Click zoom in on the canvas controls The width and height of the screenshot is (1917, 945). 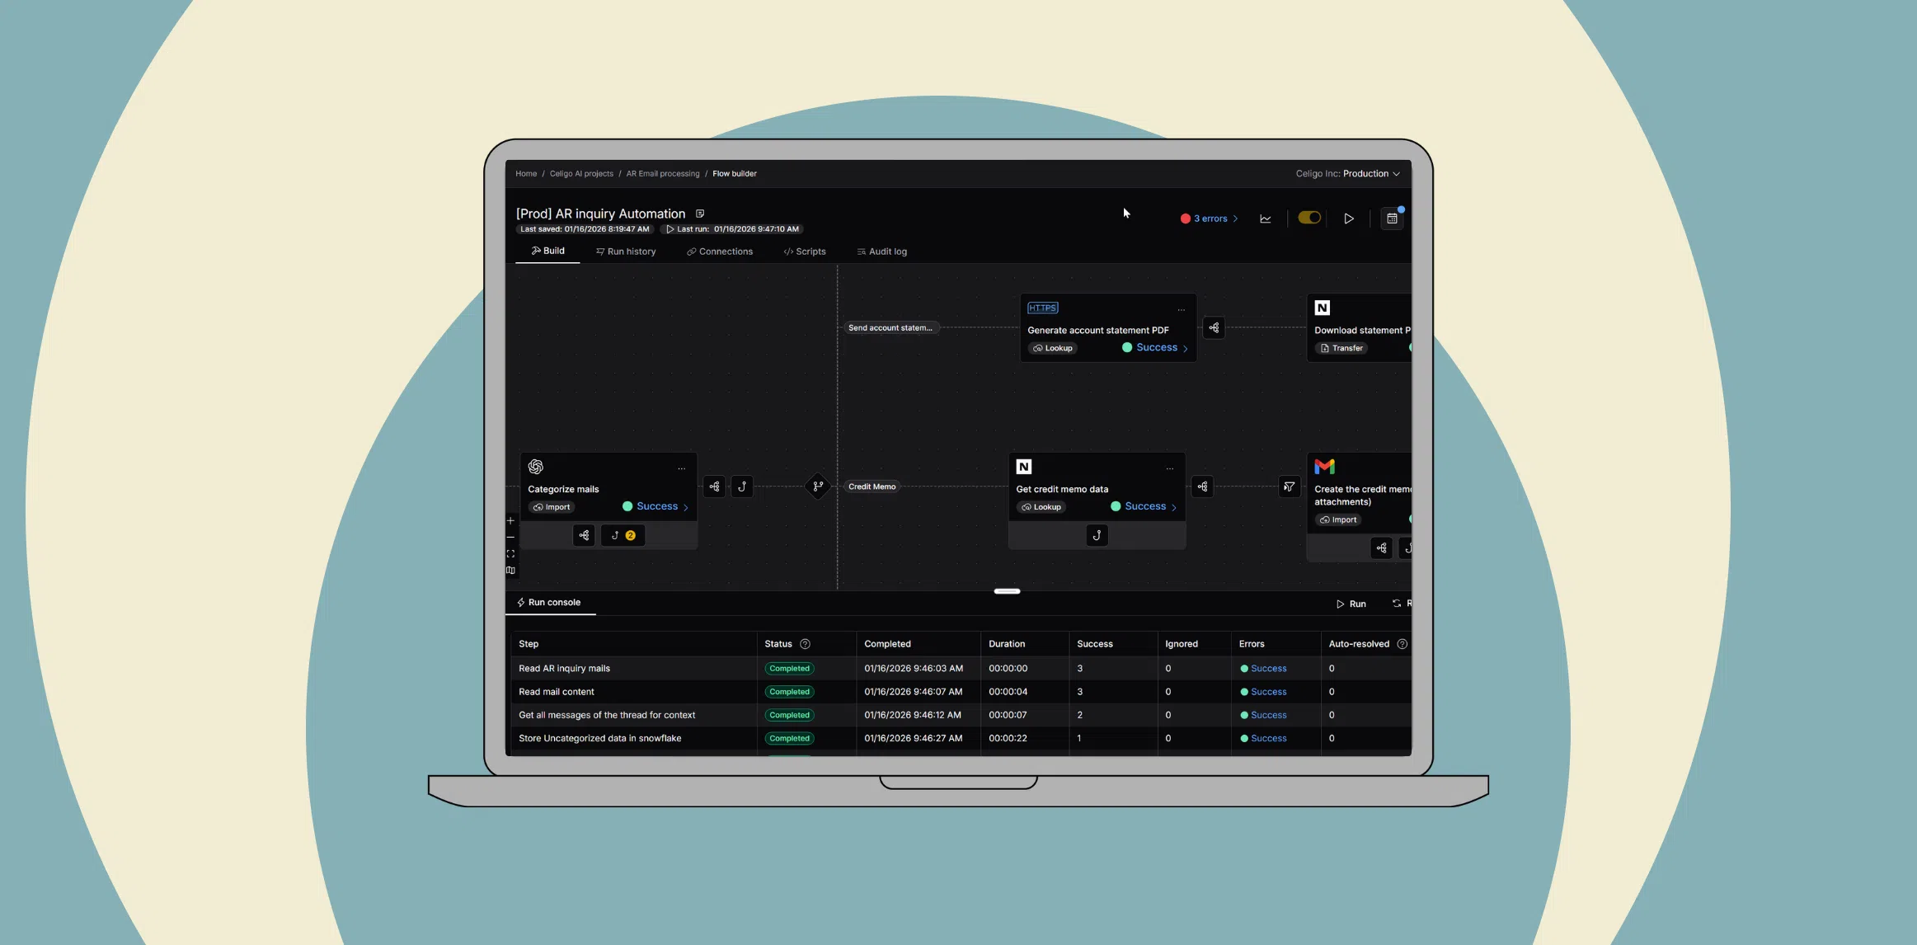pos(510,520)
